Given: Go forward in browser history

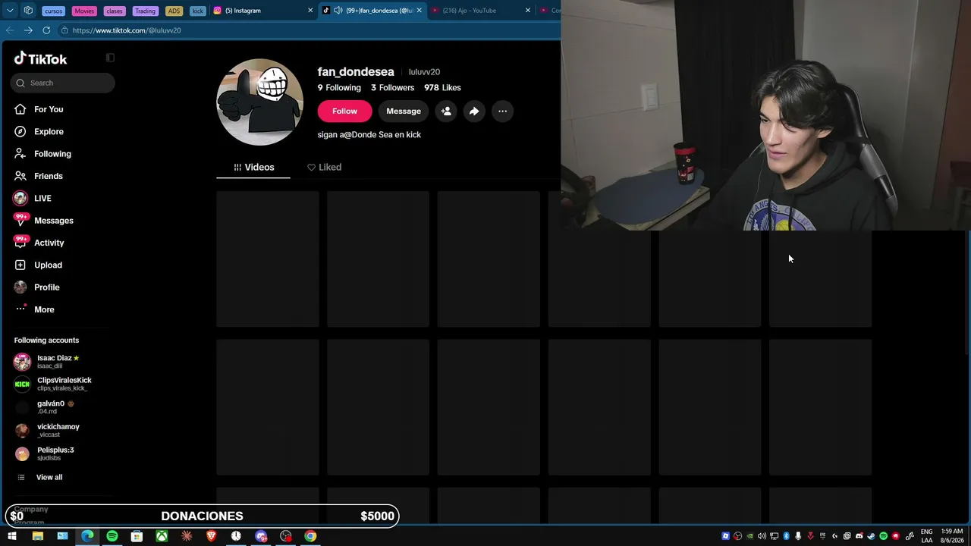Looking at the screenshot, I should pyautogui.click(x=28, y=30).
